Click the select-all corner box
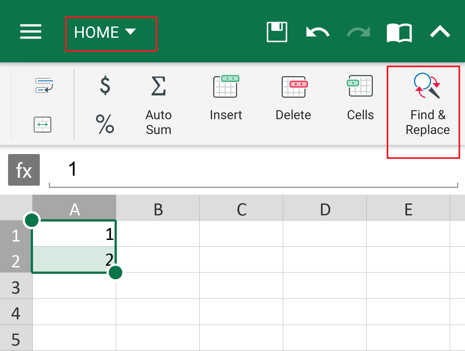 (x=16, y=208)
